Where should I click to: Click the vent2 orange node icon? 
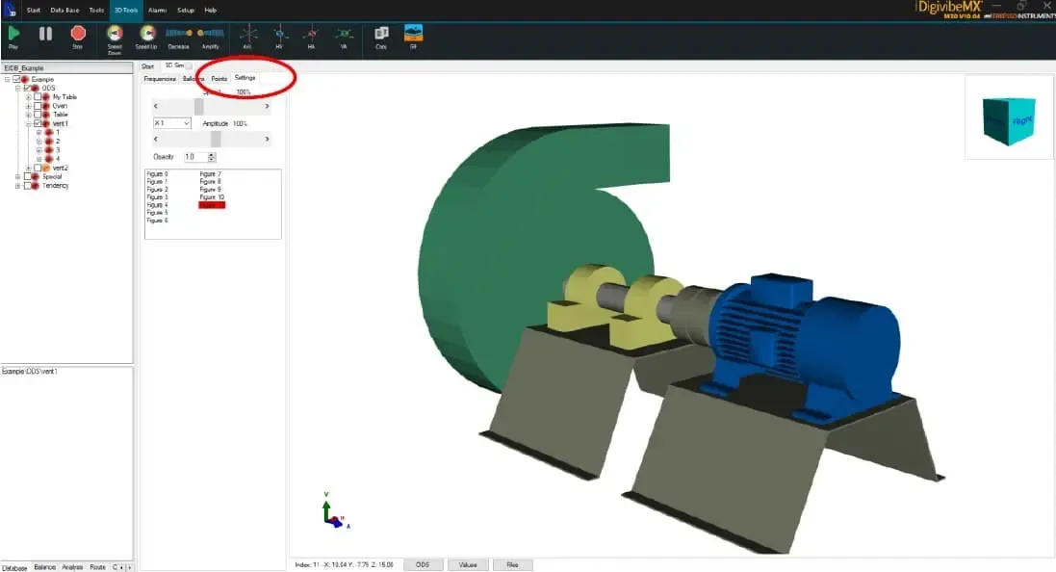(46, 168)
